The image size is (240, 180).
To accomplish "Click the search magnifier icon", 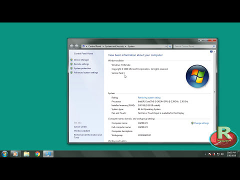I will pos(213,46).
